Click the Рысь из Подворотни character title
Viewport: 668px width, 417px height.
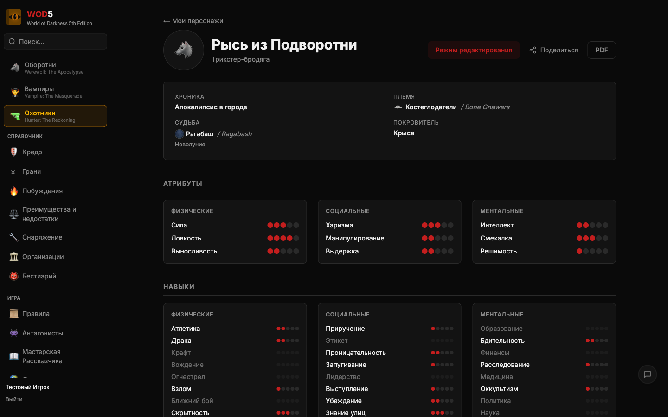click(284, 44)
